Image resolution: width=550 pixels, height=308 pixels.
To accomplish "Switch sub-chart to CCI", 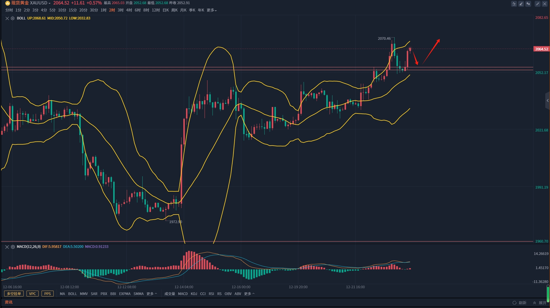I will click(x=203, y=294).
